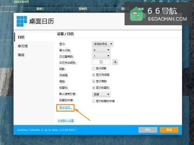Image resolution: width=194 pixels, height=145 pixels.
Task: Select the 日历 sidebar tab
Action: click(21, 37)
